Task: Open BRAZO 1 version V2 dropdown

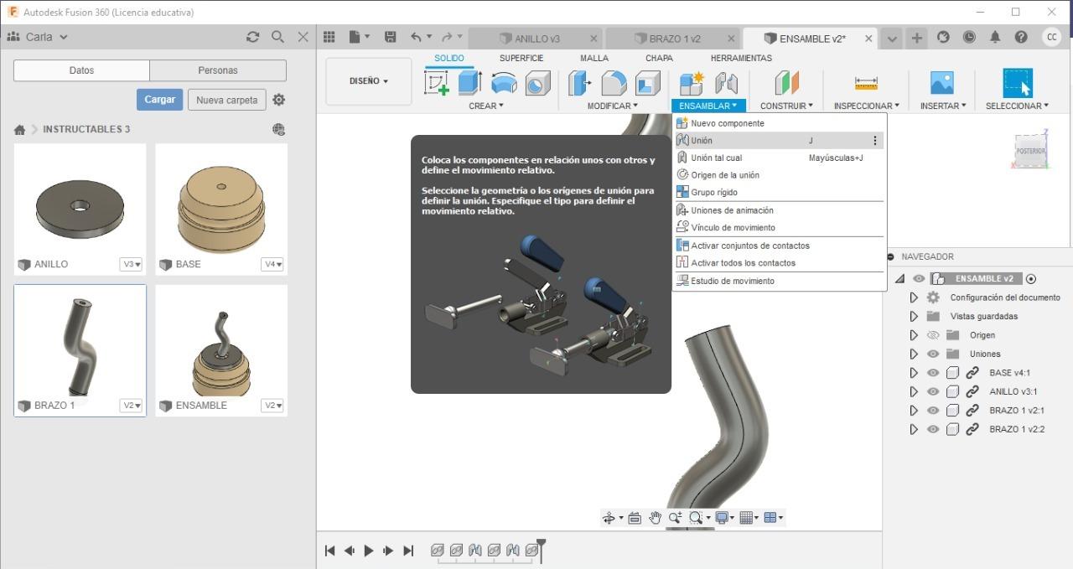Action: coord(132,406)
